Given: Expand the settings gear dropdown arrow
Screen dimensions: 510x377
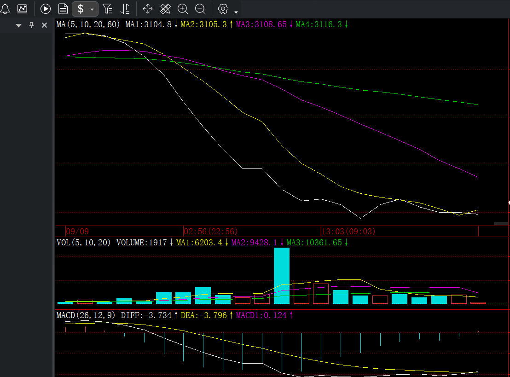Looking at the screenshot, I should click(236, 12).
